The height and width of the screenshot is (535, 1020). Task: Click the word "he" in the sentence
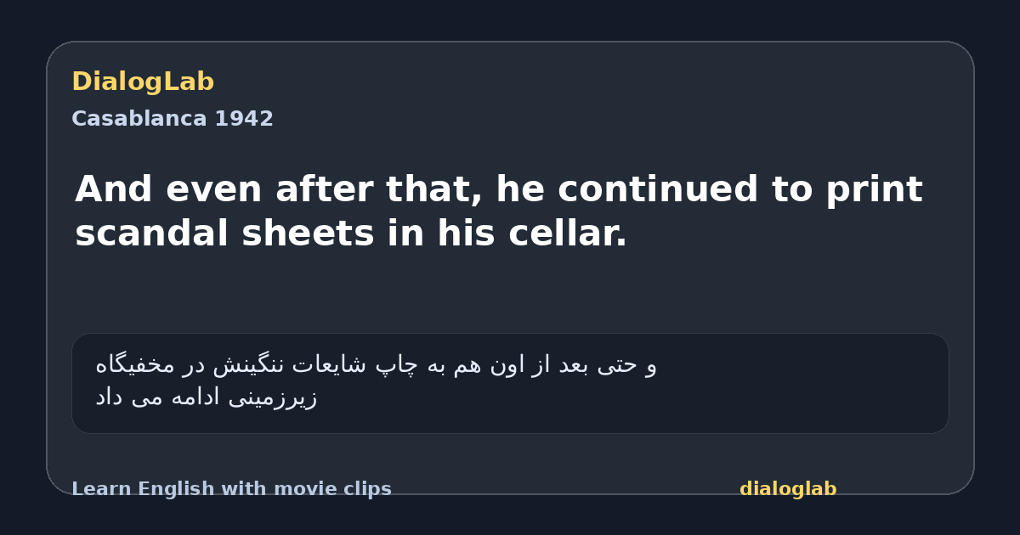tap(521, 189)
